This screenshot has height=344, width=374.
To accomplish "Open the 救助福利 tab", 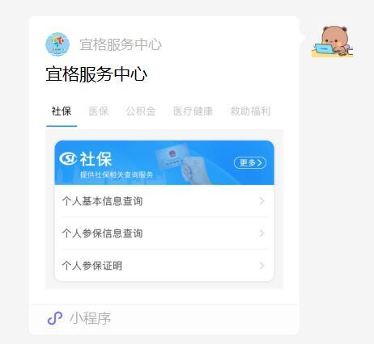I will tap(250, 111).
